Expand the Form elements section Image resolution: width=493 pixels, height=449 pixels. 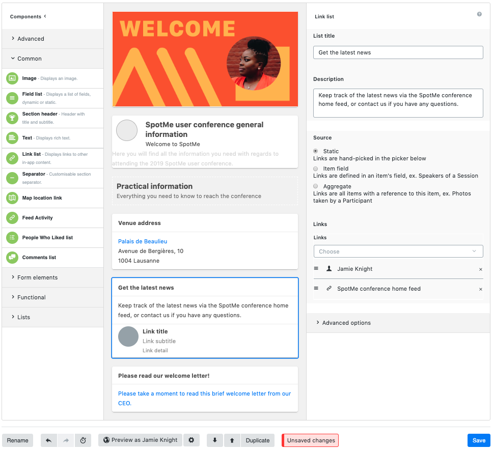52,277
